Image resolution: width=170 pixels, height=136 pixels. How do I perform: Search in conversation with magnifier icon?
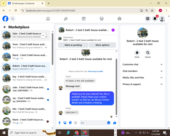pos(148,53)
